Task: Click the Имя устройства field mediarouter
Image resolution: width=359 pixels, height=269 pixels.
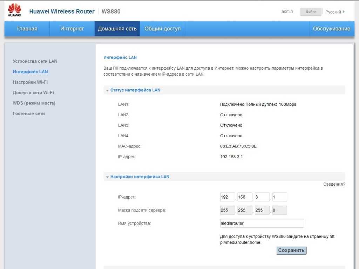Action: tap(262, 223)
